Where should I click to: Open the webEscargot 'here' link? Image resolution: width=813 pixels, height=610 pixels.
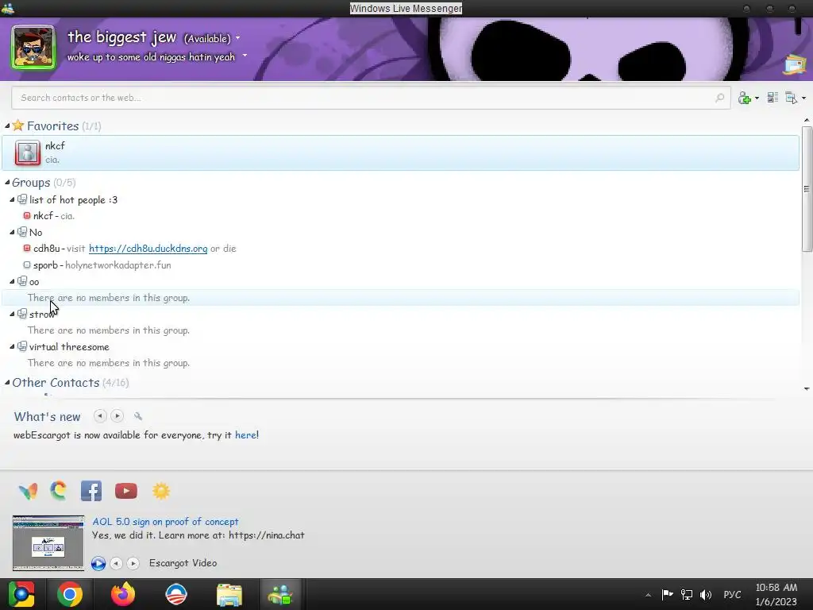[246, 435]
